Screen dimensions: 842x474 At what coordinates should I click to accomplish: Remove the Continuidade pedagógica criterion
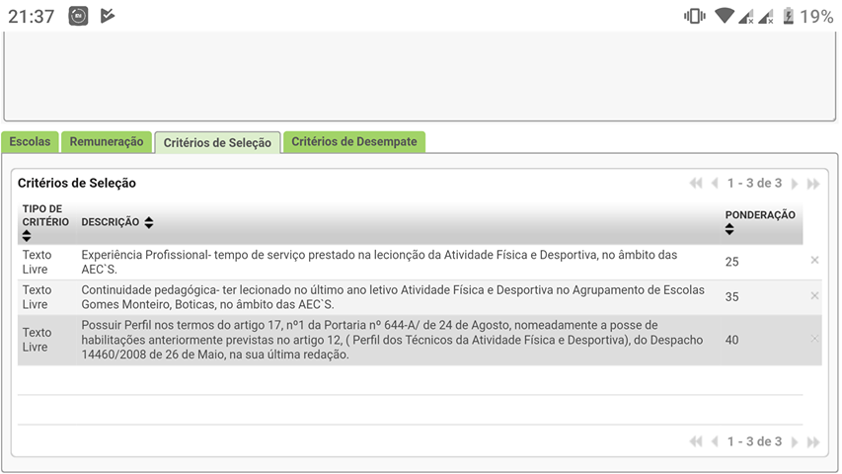pyautogui.click(x=814, y=296)
